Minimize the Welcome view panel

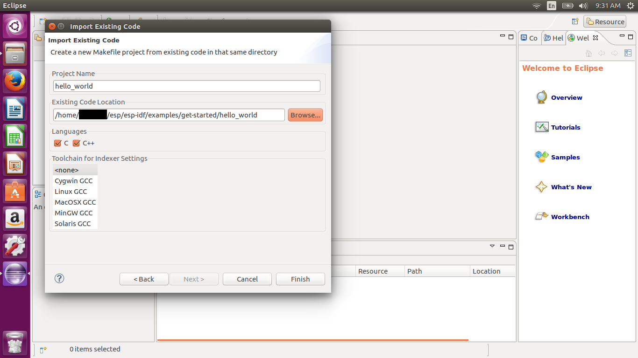coord(622,36)
